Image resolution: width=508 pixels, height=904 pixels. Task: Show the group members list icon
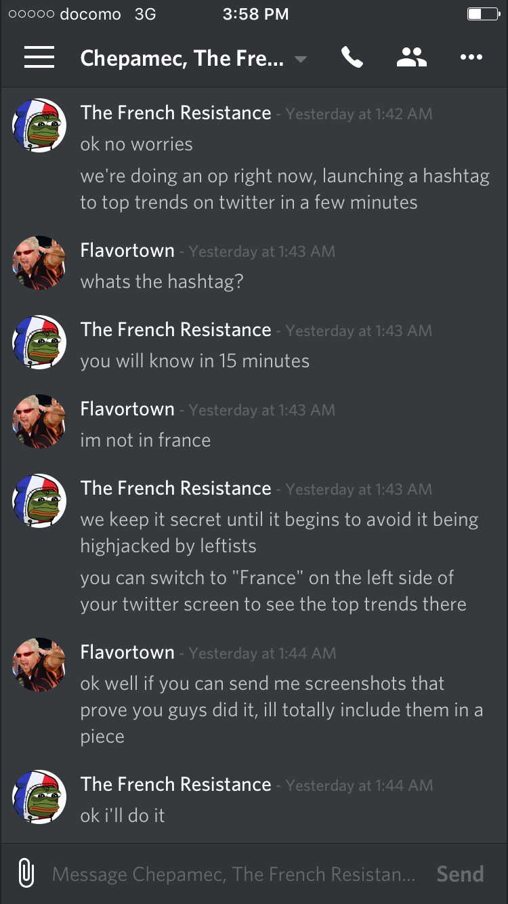(411, 58)
